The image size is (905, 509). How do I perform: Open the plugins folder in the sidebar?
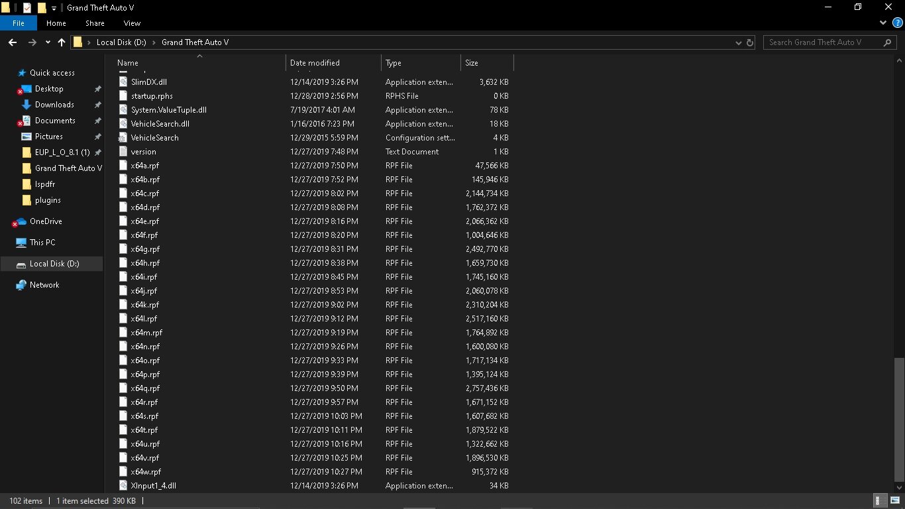[48, 200]
